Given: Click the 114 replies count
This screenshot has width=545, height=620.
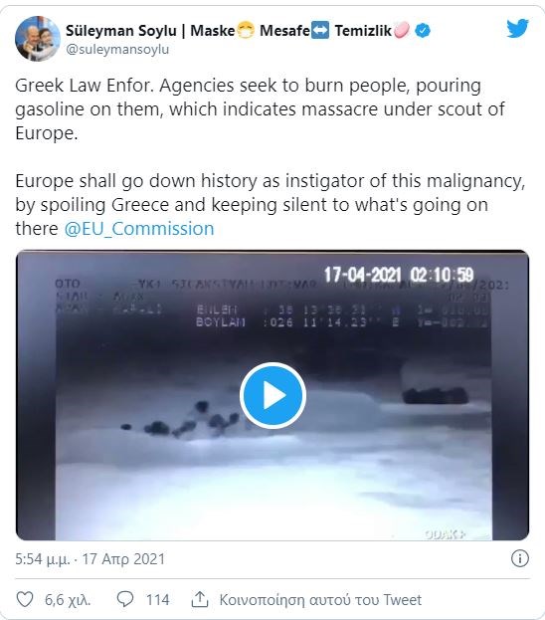Looking at the screenshot, I should click(158, 600).
